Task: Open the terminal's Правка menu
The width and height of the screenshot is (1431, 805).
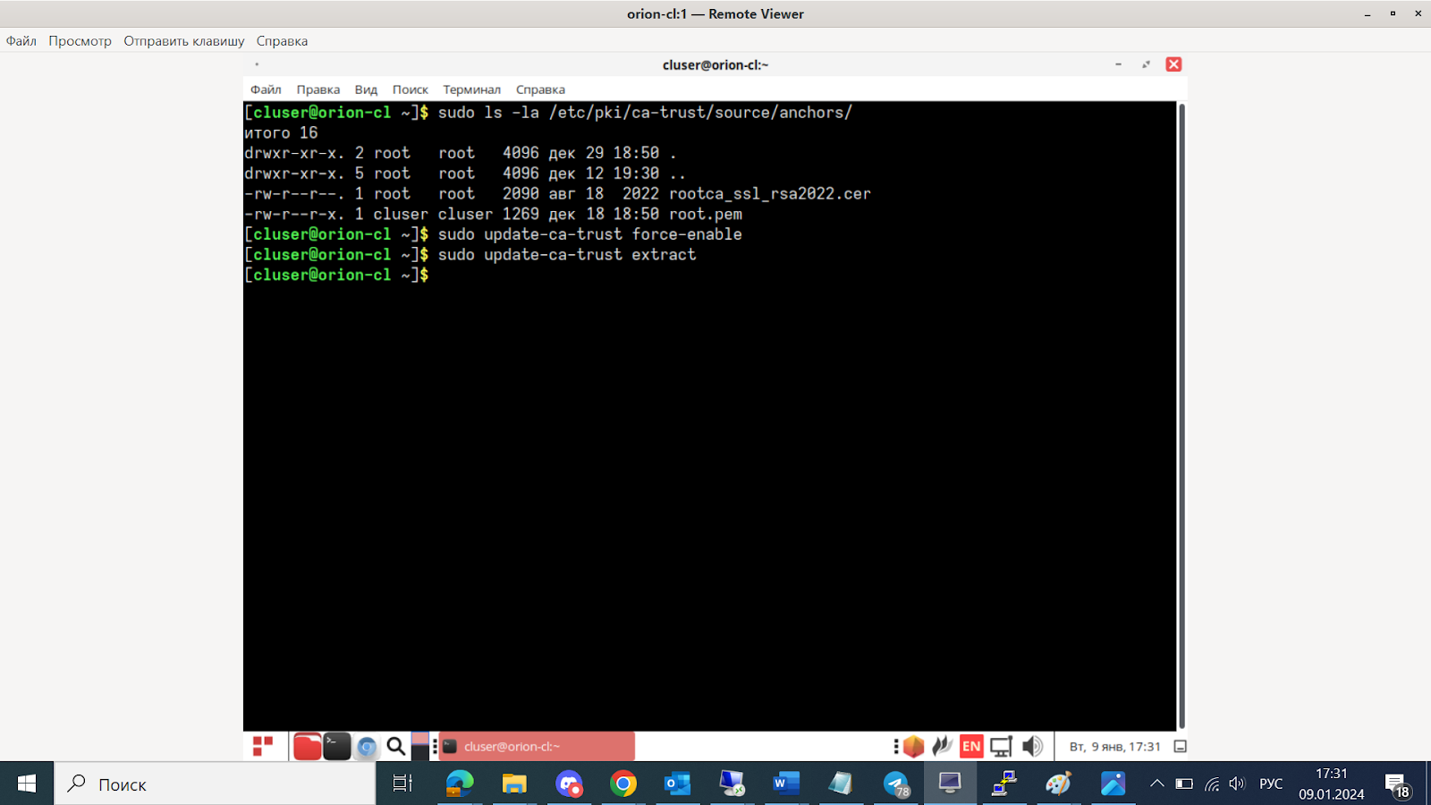Action: click(x=318, y=89)
